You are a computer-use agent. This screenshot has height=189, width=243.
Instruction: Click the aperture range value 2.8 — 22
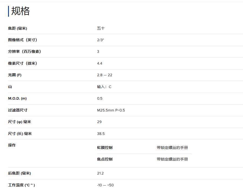tap(104, 75)
